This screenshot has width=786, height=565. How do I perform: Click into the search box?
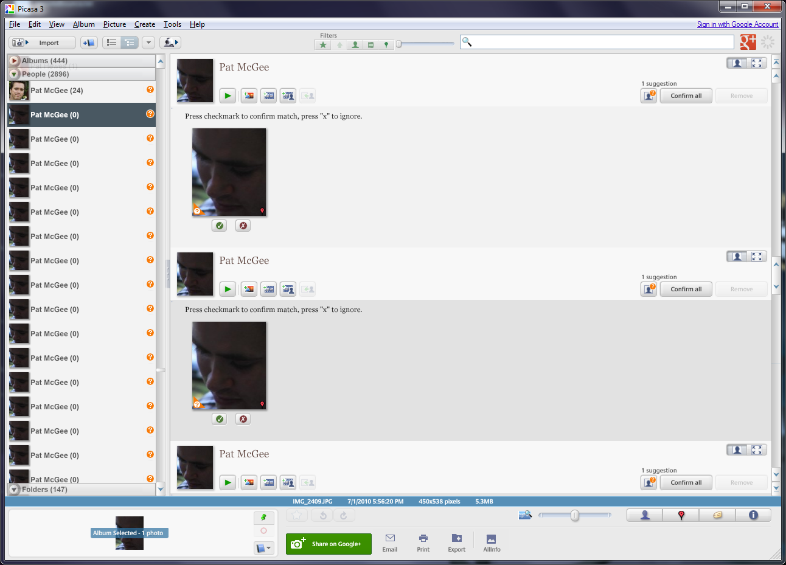597,42
